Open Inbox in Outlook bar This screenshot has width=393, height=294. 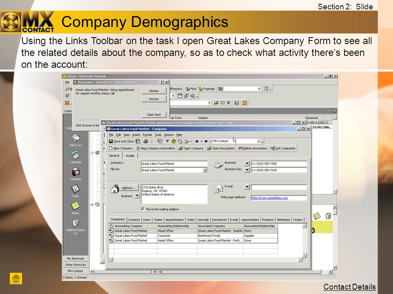point(75,140)
